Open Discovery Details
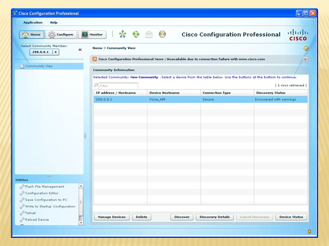329x246 pixels. point(215,217)
